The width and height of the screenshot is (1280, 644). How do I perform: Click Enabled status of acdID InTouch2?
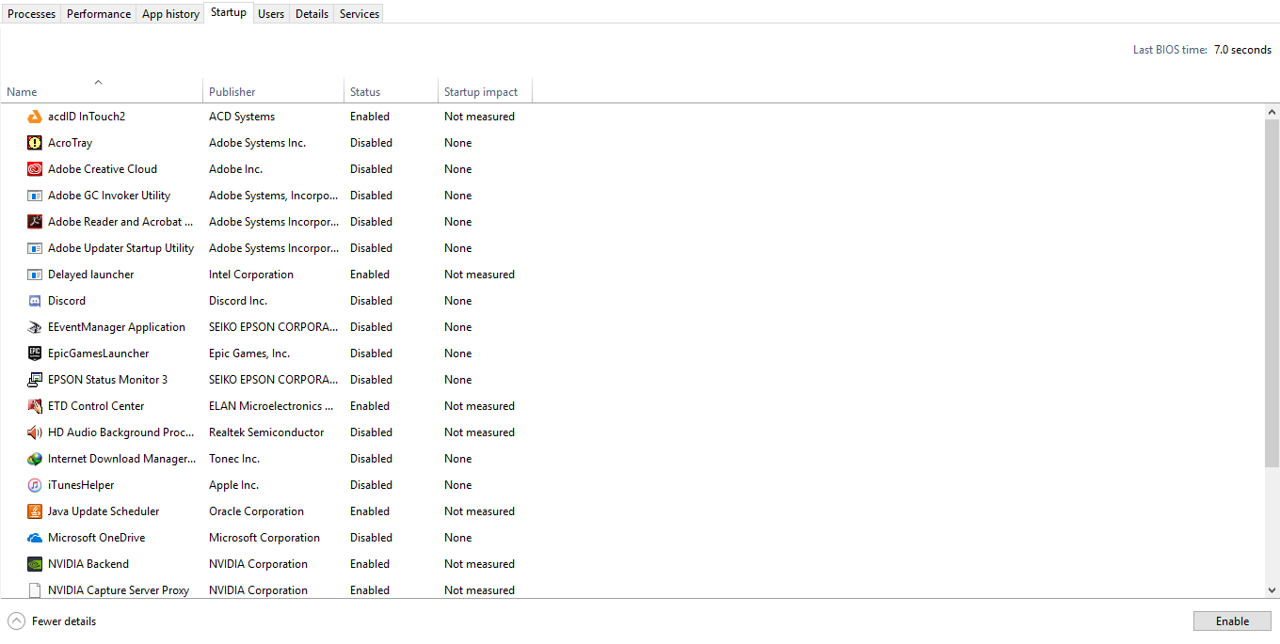click(x=370, y=117)
